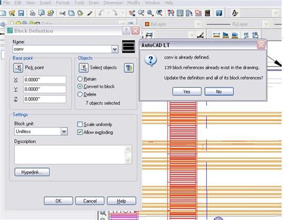Click the Text Style 'A' icon

click(x=235, y=13)
